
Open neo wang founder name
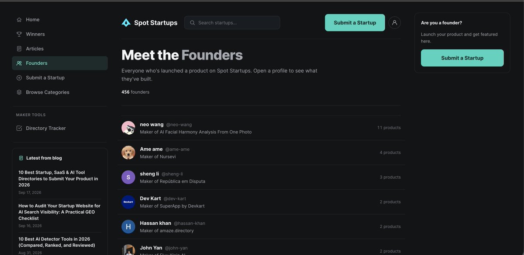point(152,125)
